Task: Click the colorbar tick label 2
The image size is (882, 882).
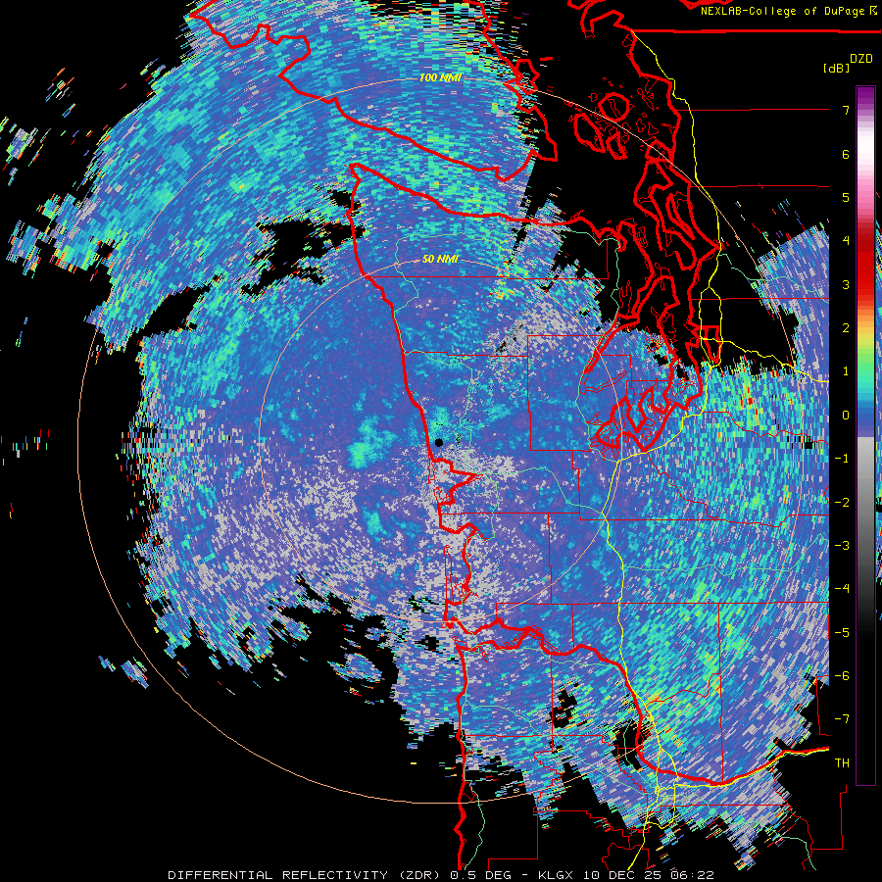Action: point(846,328)
